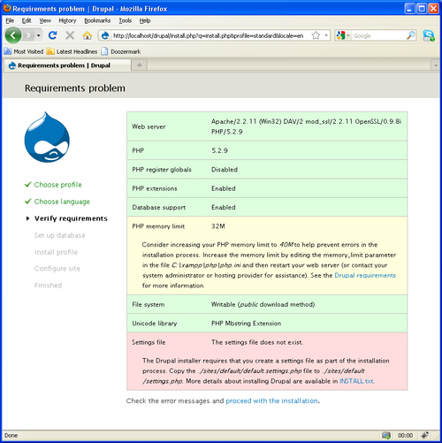Click the PHP memory limit 32M value

(x=218, y=226)
